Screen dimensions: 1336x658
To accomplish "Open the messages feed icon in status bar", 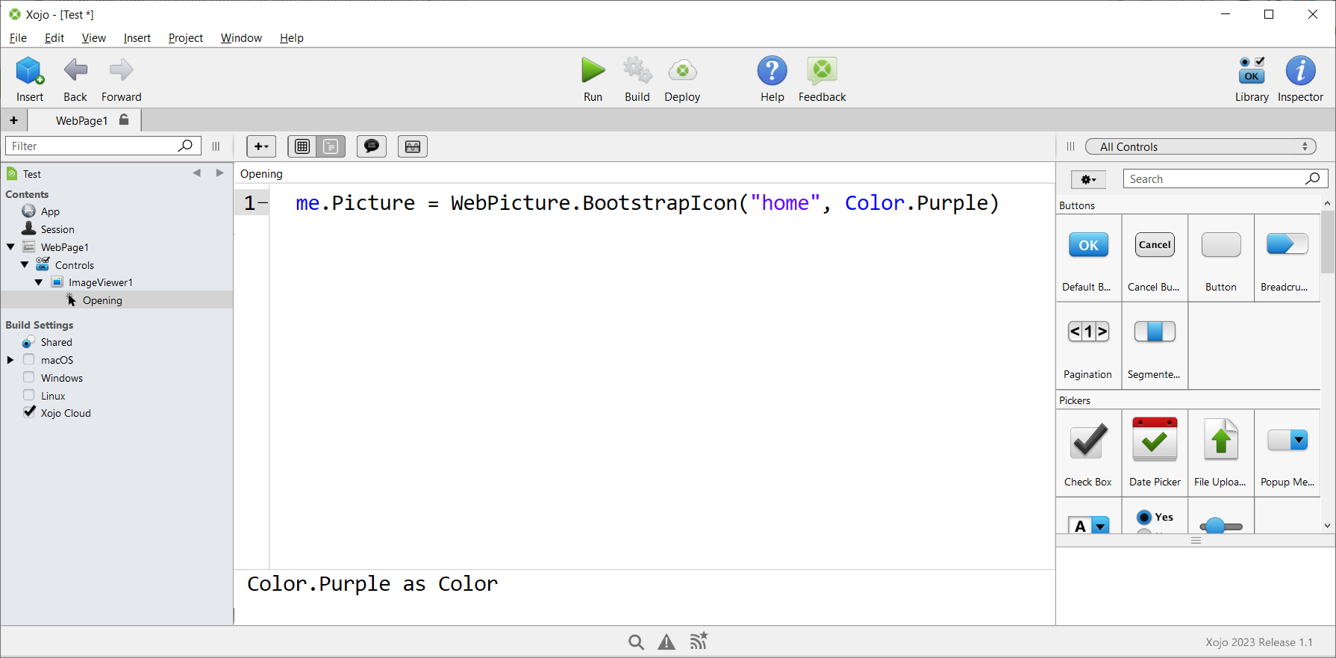I will pyautogui.click(x=699, y=641).
